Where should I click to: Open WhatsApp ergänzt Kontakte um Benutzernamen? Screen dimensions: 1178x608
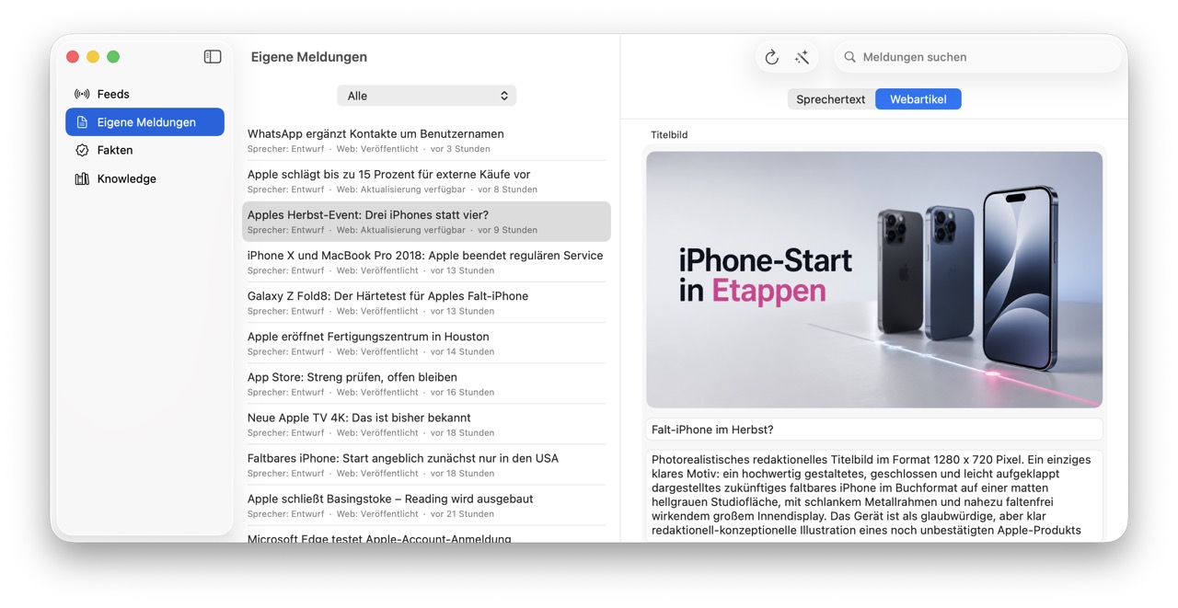[426, 140]
